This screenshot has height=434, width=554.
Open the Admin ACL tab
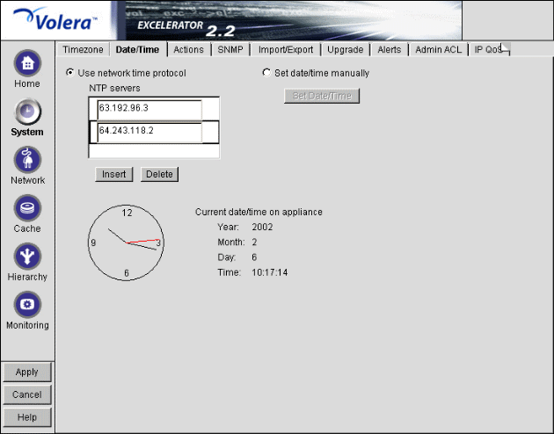pos(439,49)
